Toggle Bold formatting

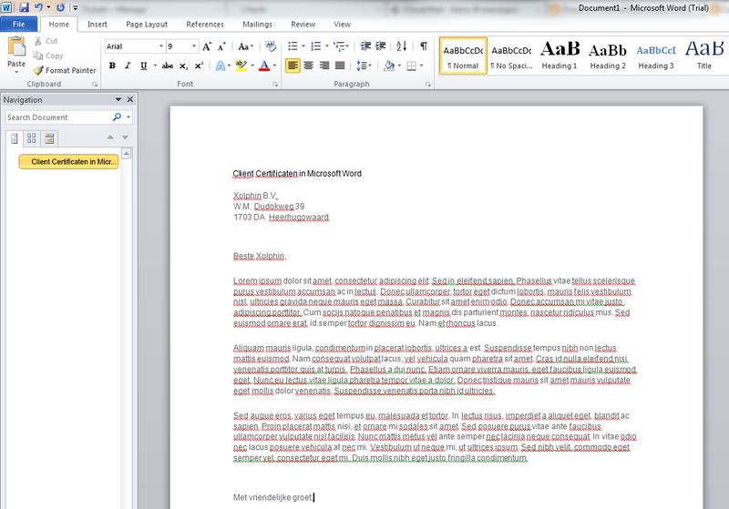coord(112,66)
